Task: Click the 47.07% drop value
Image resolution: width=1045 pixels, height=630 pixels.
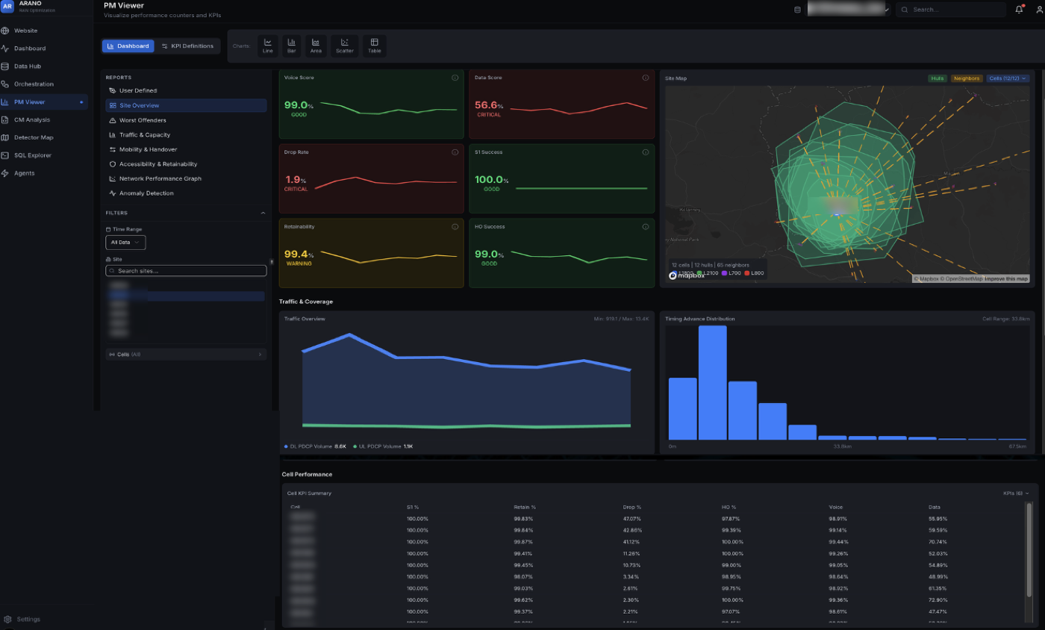Action: [x=632, y=519]
